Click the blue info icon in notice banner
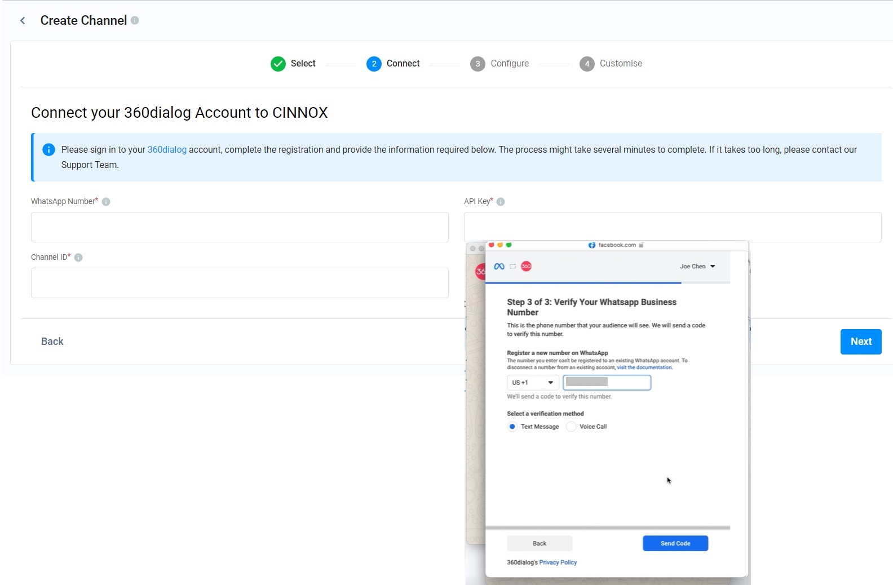Viewport: 893px width, 585px height. point(48,149)
